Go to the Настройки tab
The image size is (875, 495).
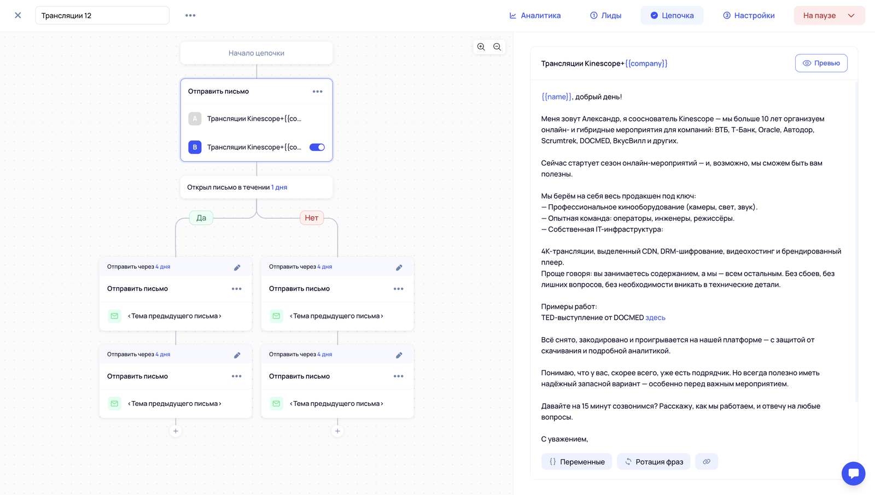749,15
